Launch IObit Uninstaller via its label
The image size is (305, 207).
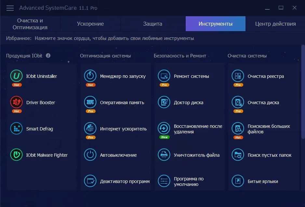pyautogui.click(x=41, y=76)
